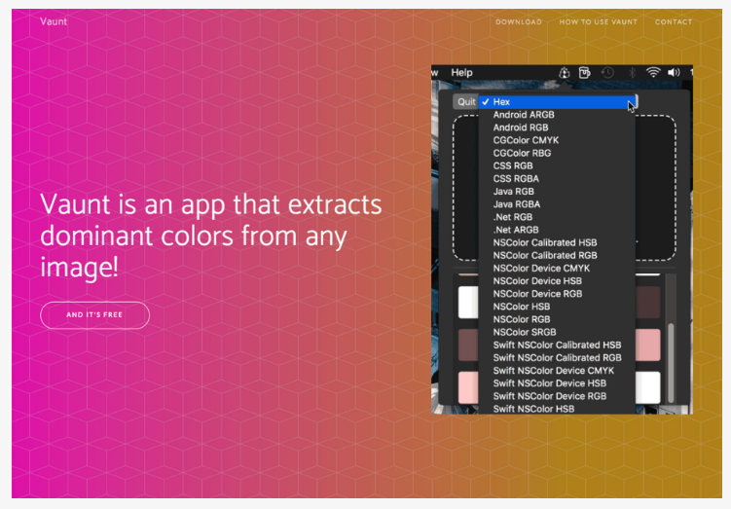Click the light pink swatch on left
Viewport: 731px width, 509px height.
pyautogui.click(x=468, y=387)
